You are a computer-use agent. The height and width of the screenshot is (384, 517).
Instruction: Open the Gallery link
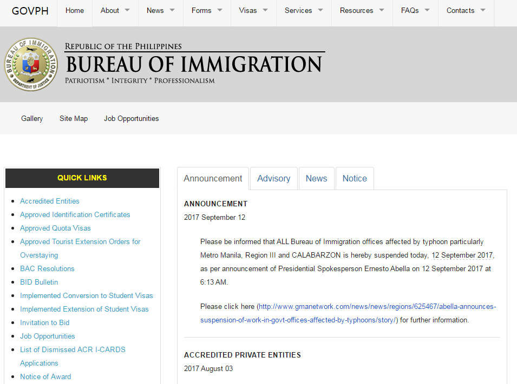(32, 118)
